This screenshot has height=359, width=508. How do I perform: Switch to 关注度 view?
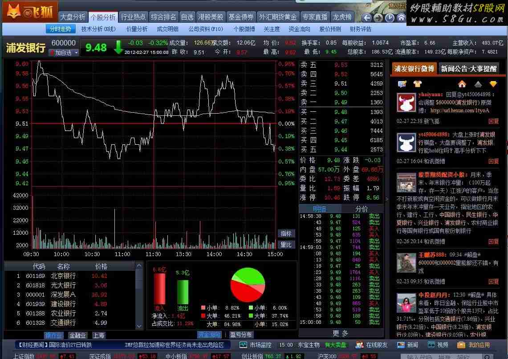point(272,29)
